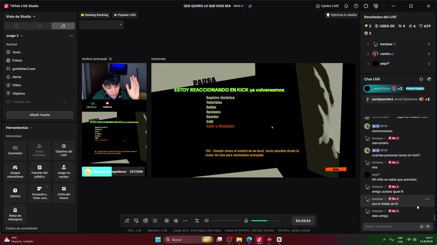
Task: Open Varios invitados tool
Action: pyautogui.click(x=39, y=150)
